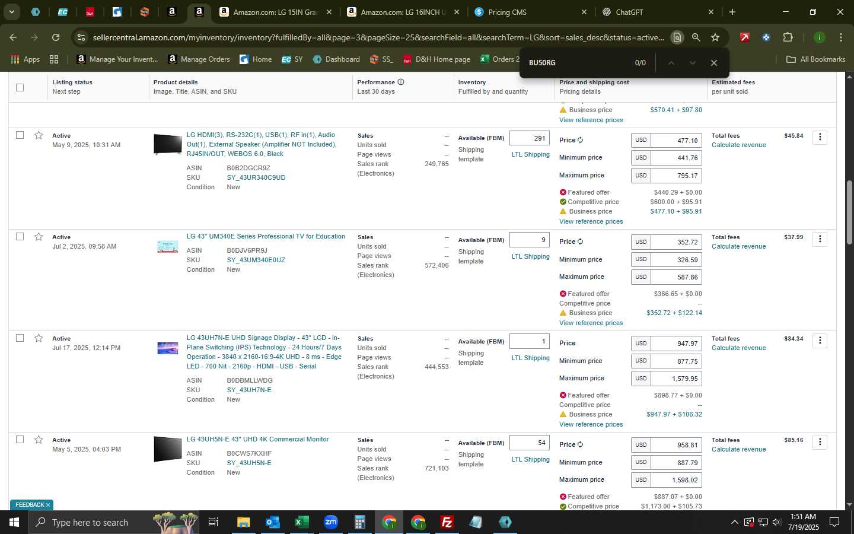This screenshot has width=854, height=534.
Task: Favorite the SY_43UM340E0UZ listing star
Action: (x=39, y=237)
